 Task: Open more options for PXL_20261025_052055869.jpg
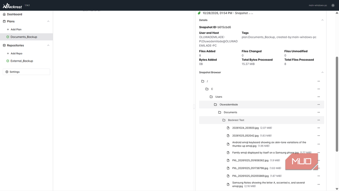319,176
